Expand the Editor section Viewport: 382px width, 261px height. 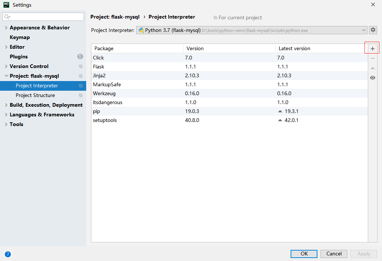click(6, 47)
